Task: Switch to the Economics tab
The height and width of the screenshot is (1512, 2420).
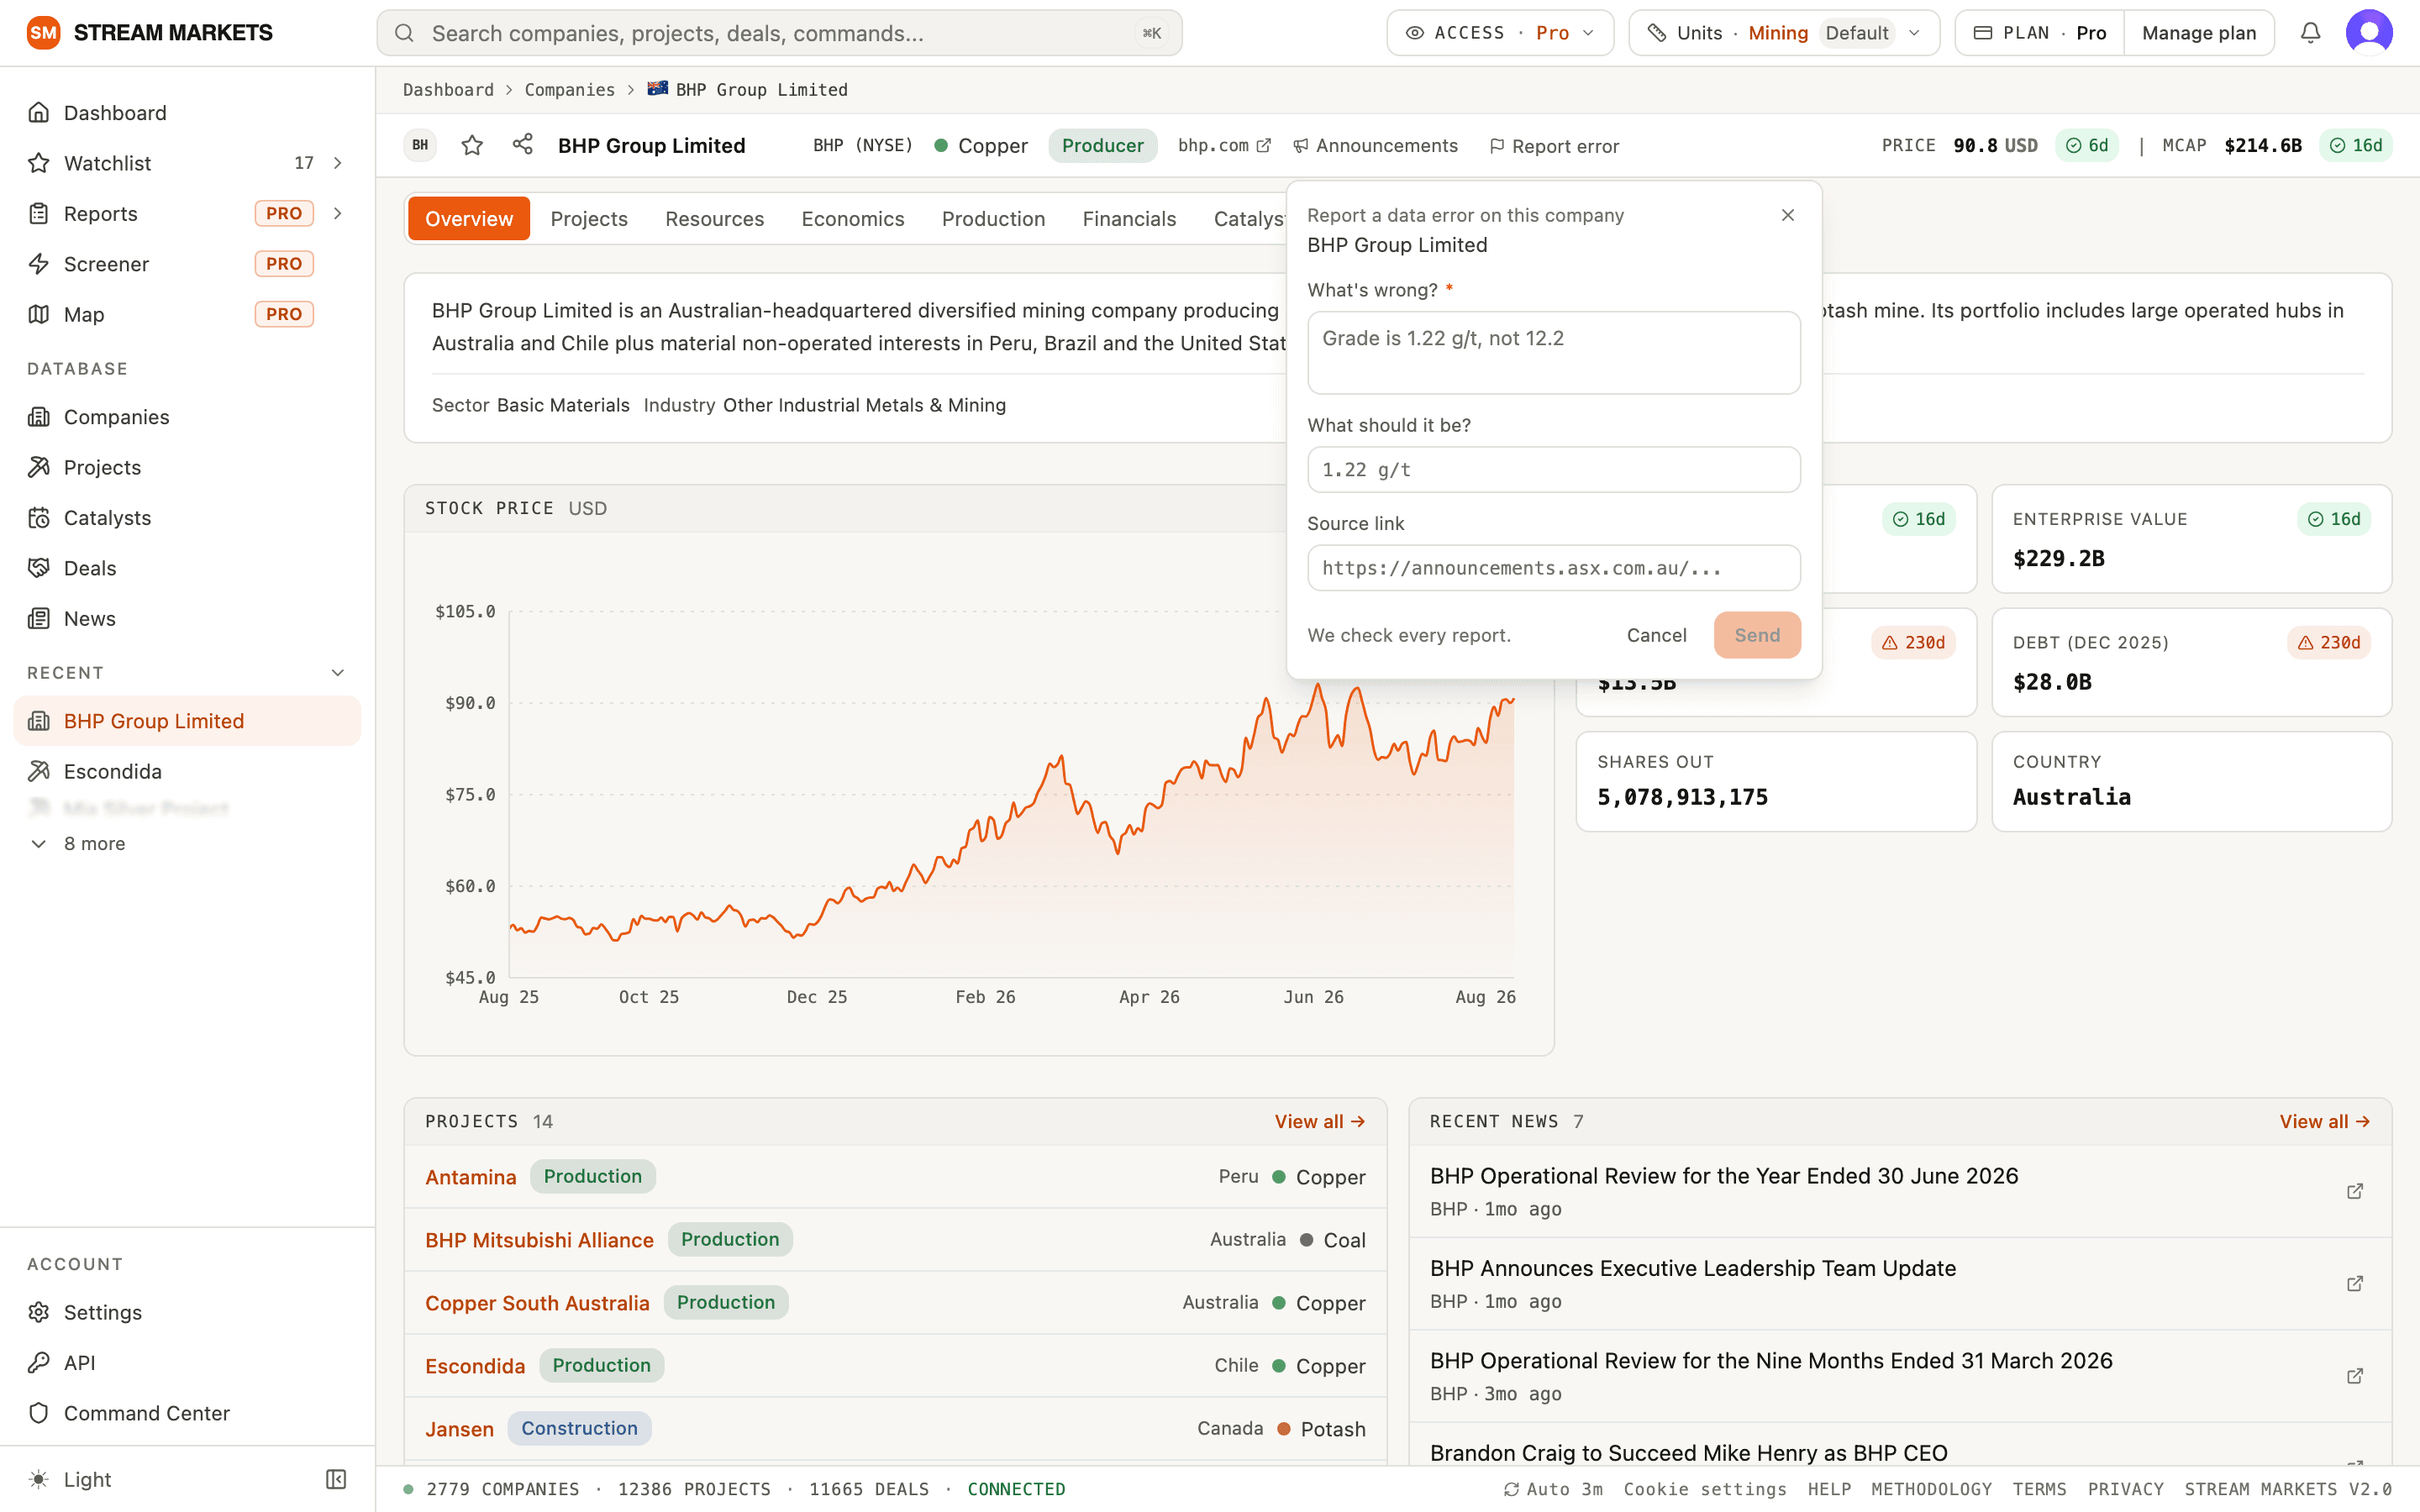Action: coord(852,219)
